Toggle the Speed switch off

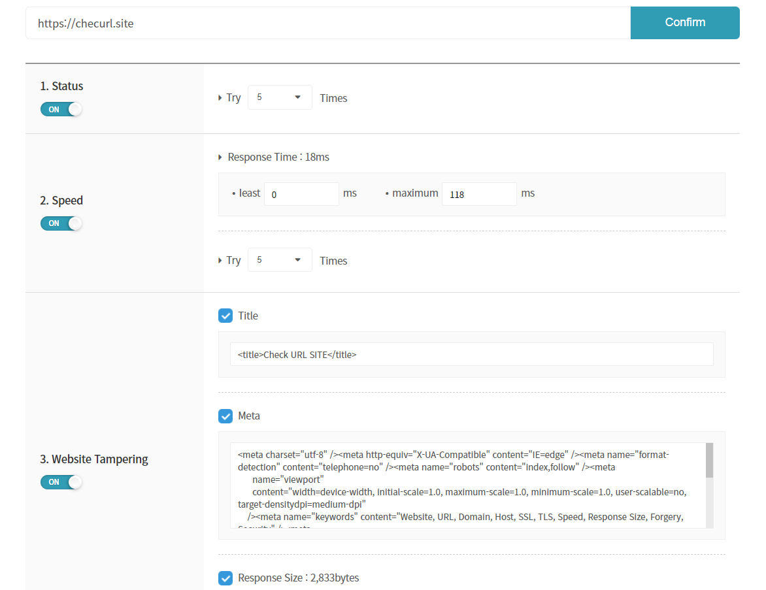tap(61, 223)
